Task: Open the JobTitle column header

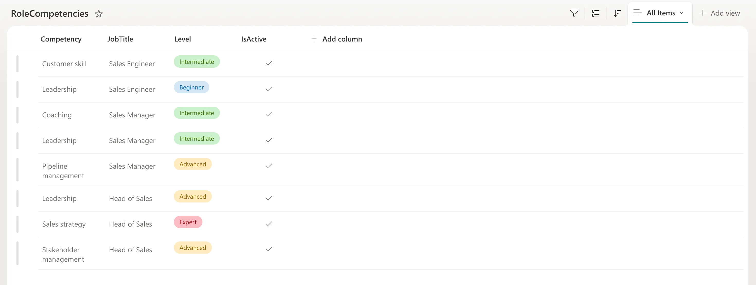Action: point(120,39)
